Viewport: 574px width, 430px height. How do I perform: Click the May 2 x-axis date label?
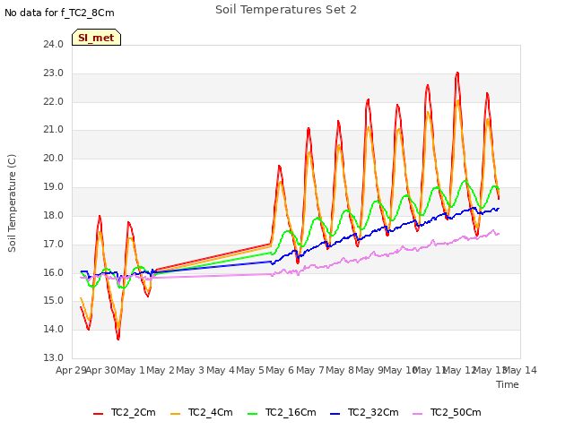coord(161,370)
